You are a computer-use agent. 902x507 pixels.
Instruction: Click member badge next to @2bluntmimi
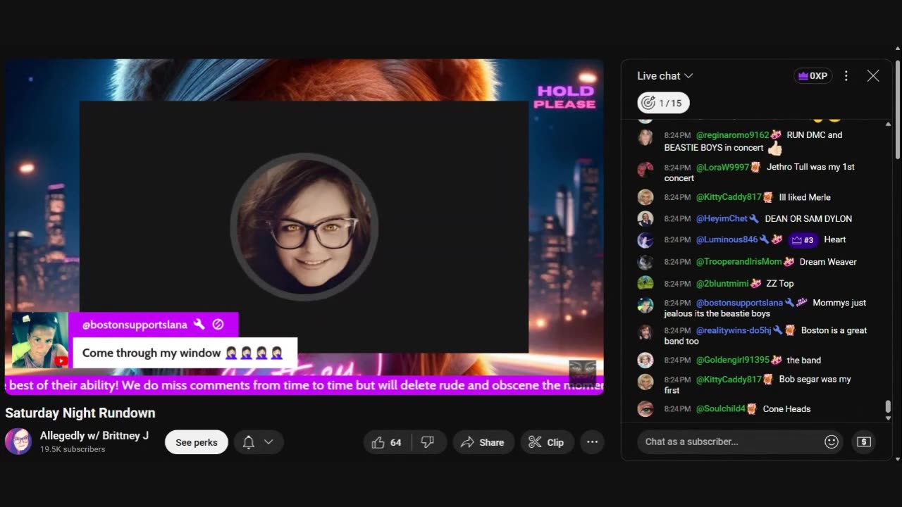pos(755,284)
